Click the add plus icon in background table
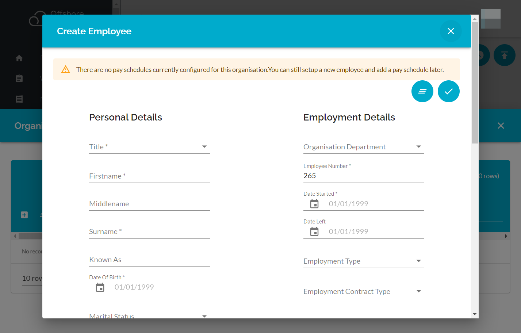521x333 pixels. [24, 215]
